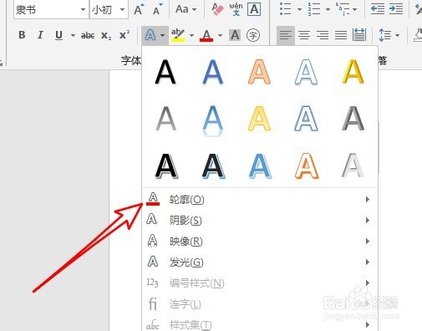The height and width of the screenshot is (331, 422).
Task: Open the 阴影(S) shadow submenu
Action: (260, 221)
